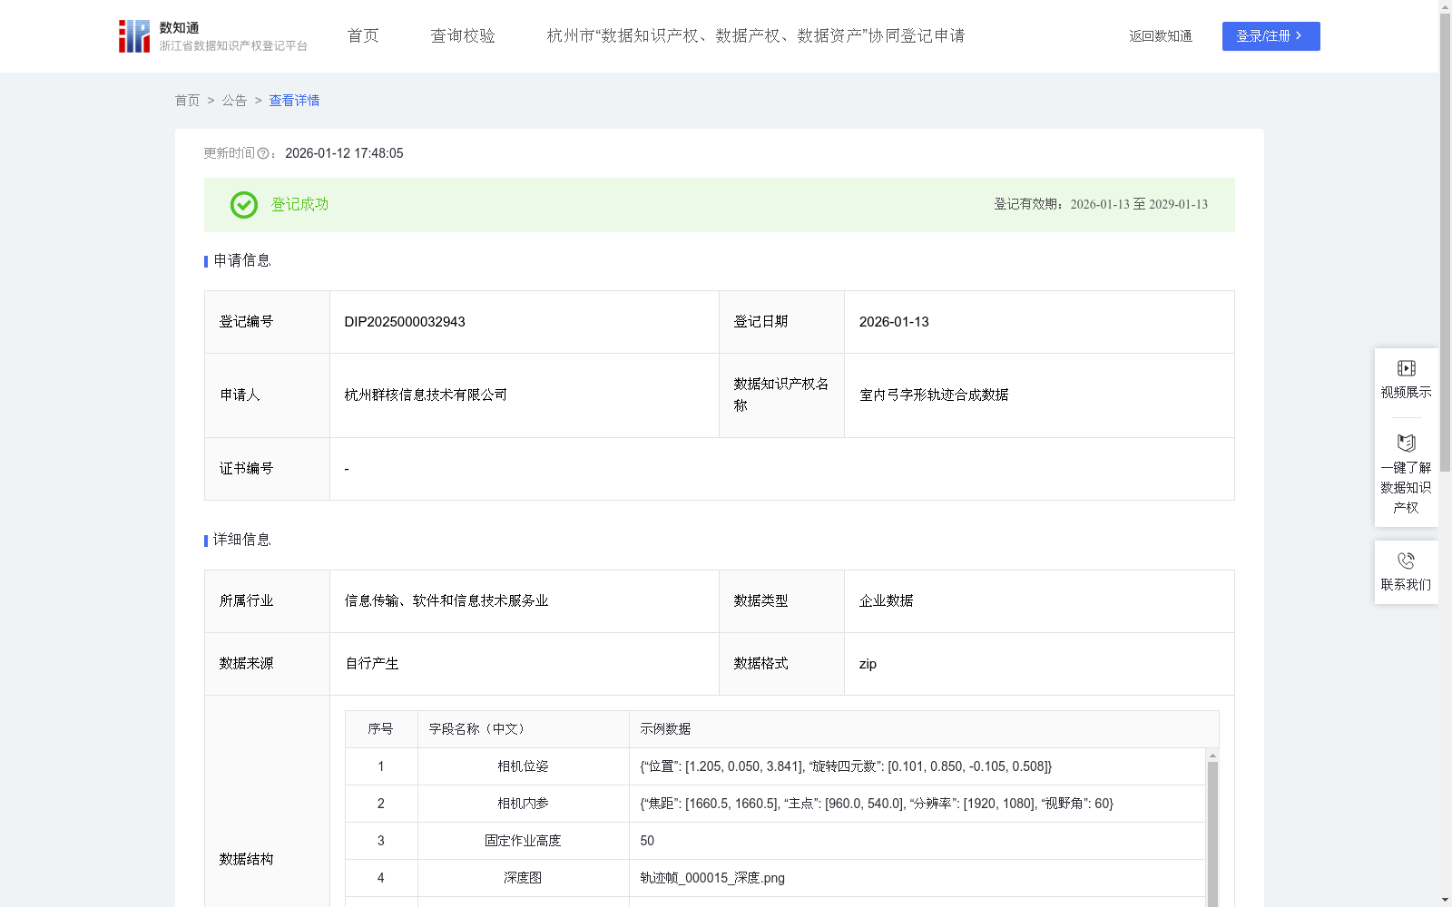The height and width of the screenshot is (907, 1452).
Task: Click the 企业数据 data type value
Action: pos(886,601)
